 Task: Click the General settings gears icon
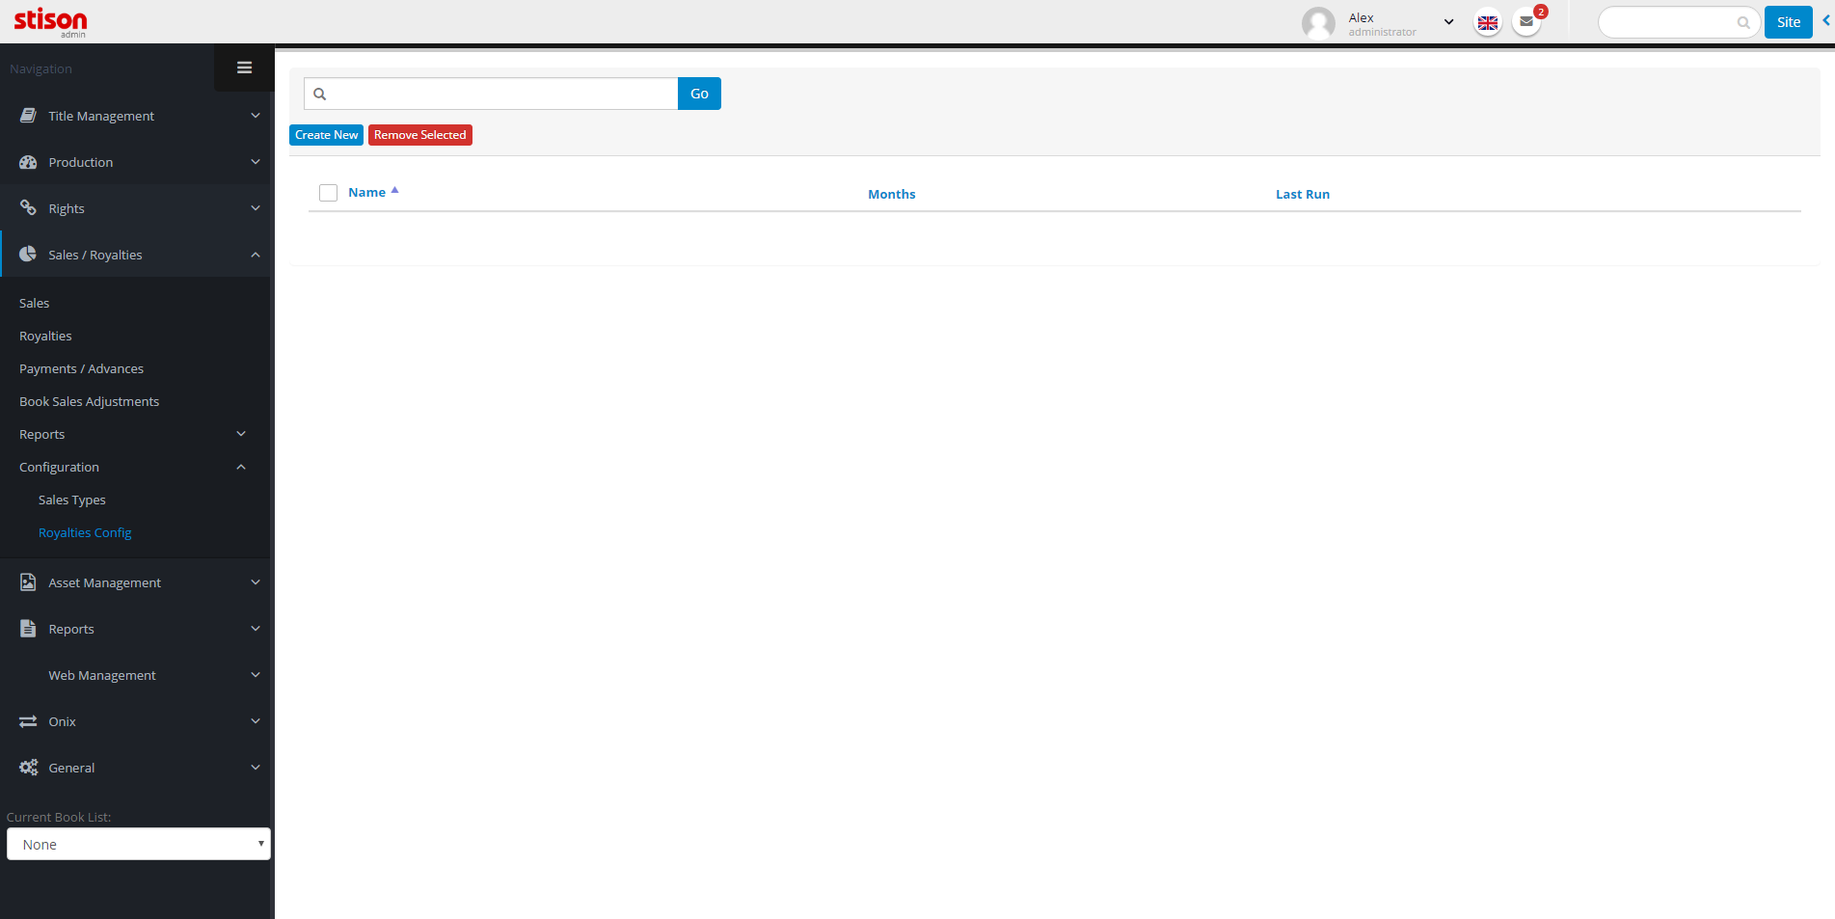point(28,768)
